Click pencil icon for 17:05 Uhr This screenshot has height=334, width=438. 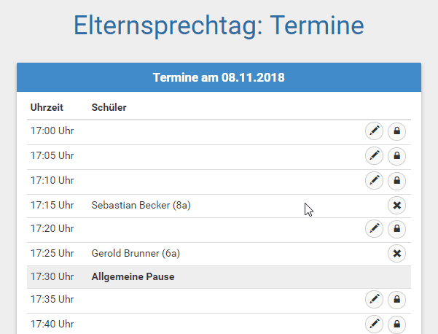[374, 155]
